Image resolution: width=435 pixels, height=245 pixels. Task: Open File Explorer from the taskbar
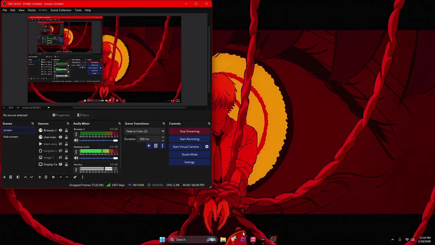223,240
